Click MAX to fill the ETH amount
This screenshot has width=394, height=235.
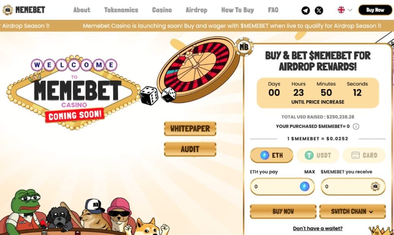310,172
